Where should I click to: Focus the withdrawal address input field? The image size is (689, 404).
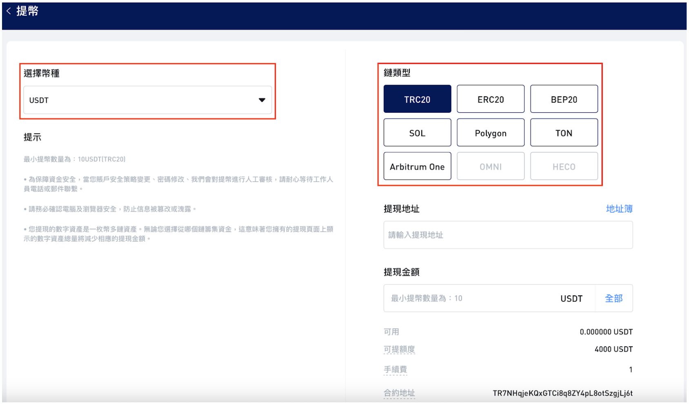click(508, 235)
